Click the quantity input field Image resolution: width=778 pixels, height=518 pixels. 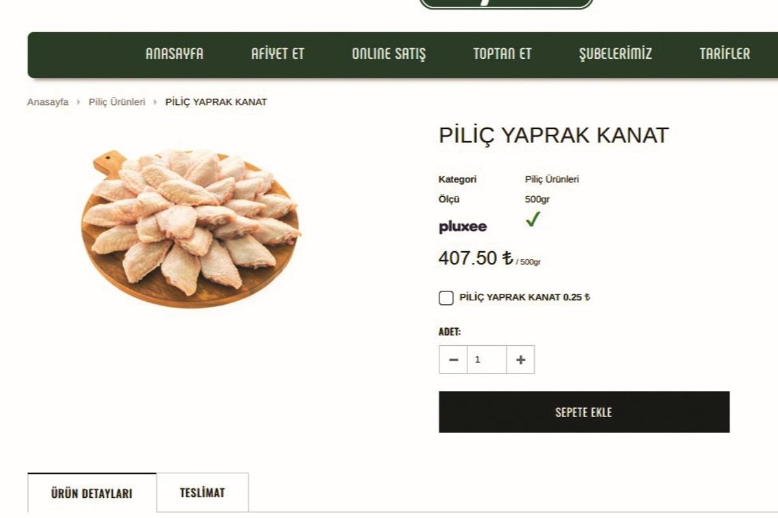point(487,359)
